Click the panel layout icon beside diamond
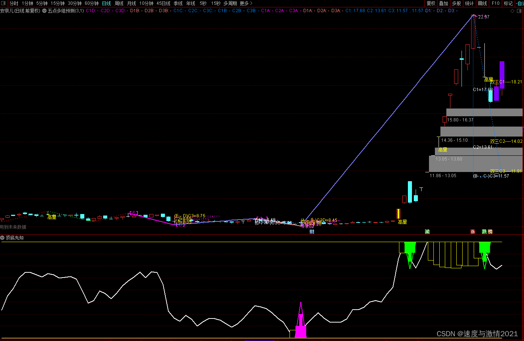 [519, 11]
